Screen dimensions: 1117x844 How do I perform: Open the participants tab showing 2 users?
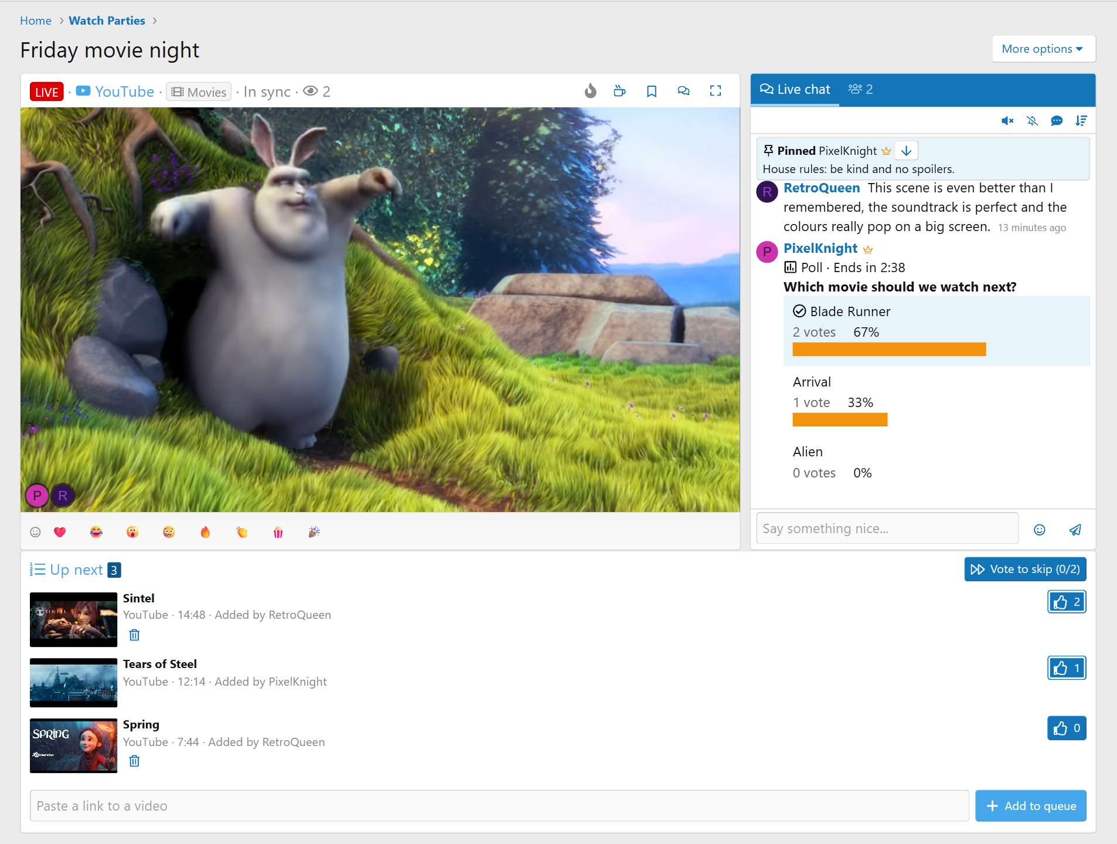861,90
